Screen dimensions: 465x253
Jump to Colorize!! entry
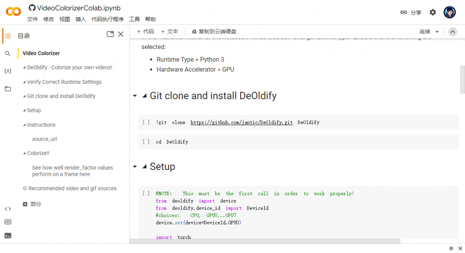point(38,153)
